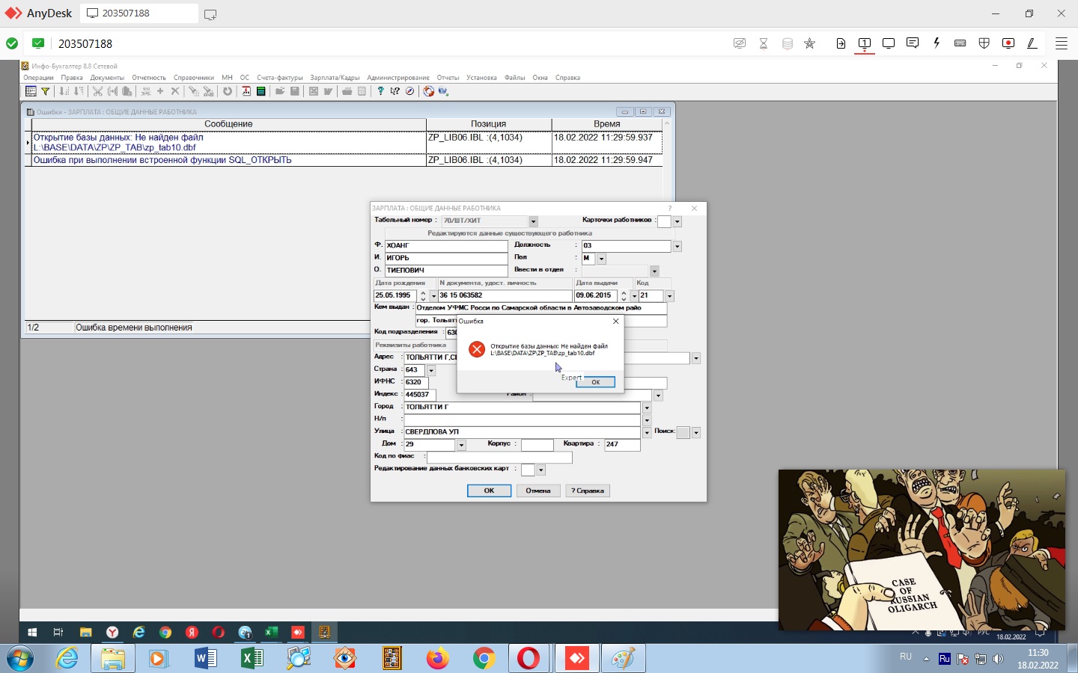
Task: Click the refresh arrow icon in toolbar
Action: click(228, 91)
